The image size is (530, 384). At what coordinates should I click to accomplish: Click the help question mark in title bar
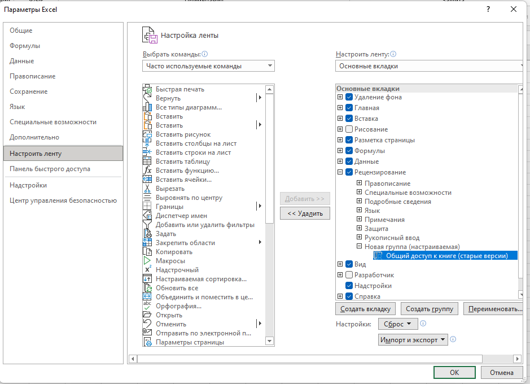click(488, 10)
